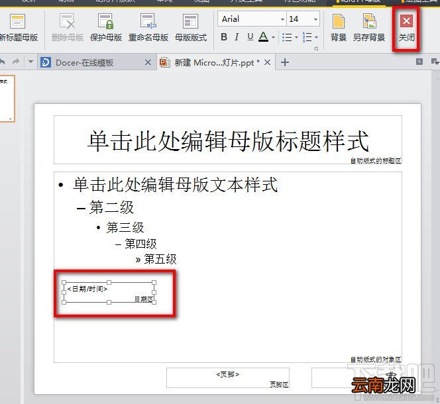Open bullet list style dropdown
The image size is (440, 404).
click(x=296, y=37)
